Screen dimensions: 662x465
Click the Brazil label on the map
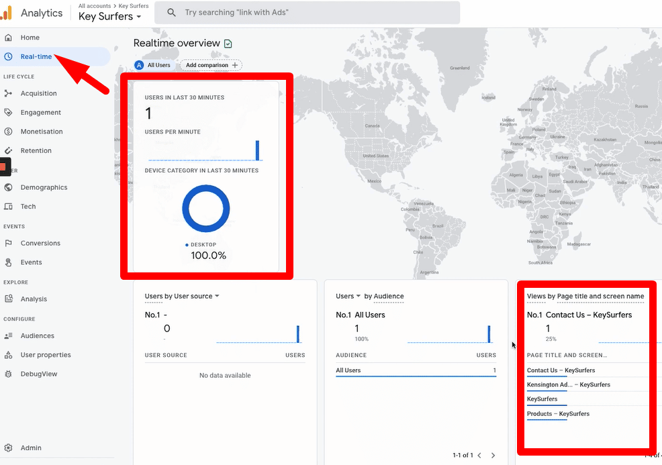[x=437, y=226]
